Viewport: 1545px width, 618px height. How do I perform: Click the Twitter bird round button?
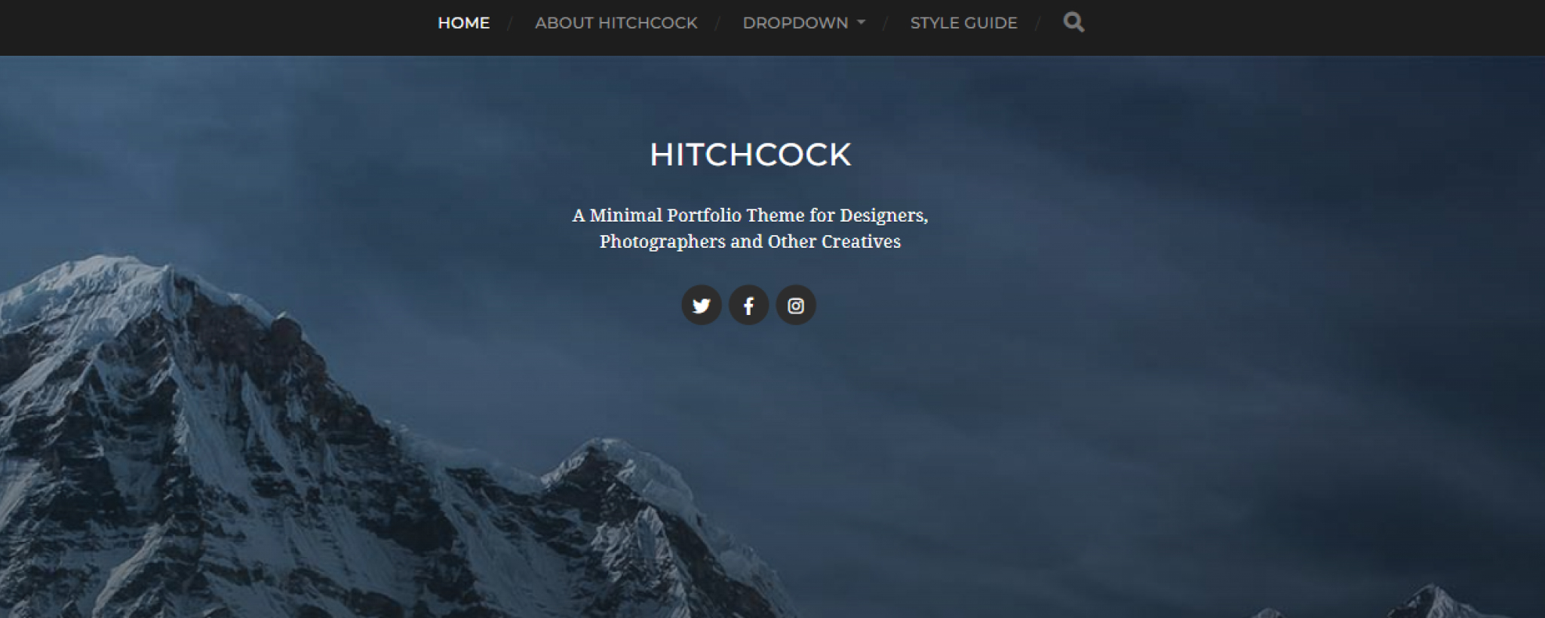pos(702,305)
